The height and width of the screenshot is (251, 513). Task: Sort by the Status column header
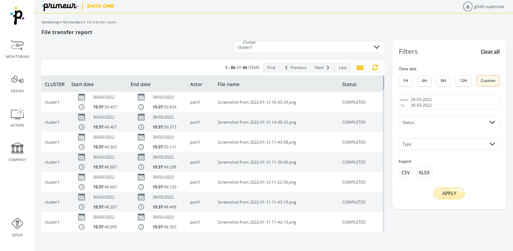tap(349, 84)
